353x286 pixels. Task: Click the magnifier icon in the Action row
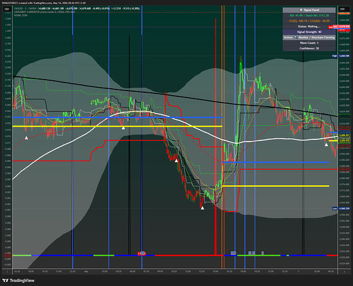pyautogui.click(x=296, y=37)
